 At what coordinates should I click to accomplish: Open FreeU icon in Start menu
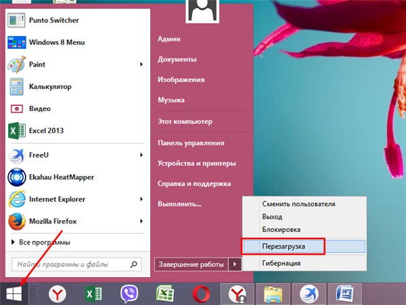(16, 155)
